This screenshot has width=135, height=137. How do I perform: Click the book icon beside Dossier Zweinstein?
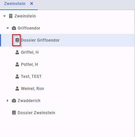point(14,113)
